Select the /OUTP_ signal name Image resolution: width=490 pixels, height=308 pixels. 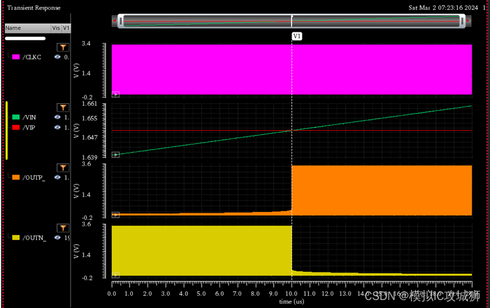pyautogui.click(x=34, y=178)
